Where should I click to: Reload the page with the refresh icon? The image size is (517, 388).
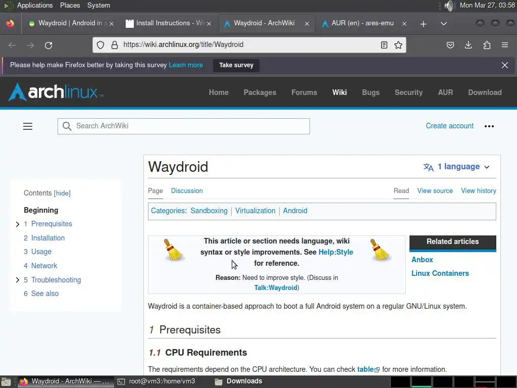point(48,45)
